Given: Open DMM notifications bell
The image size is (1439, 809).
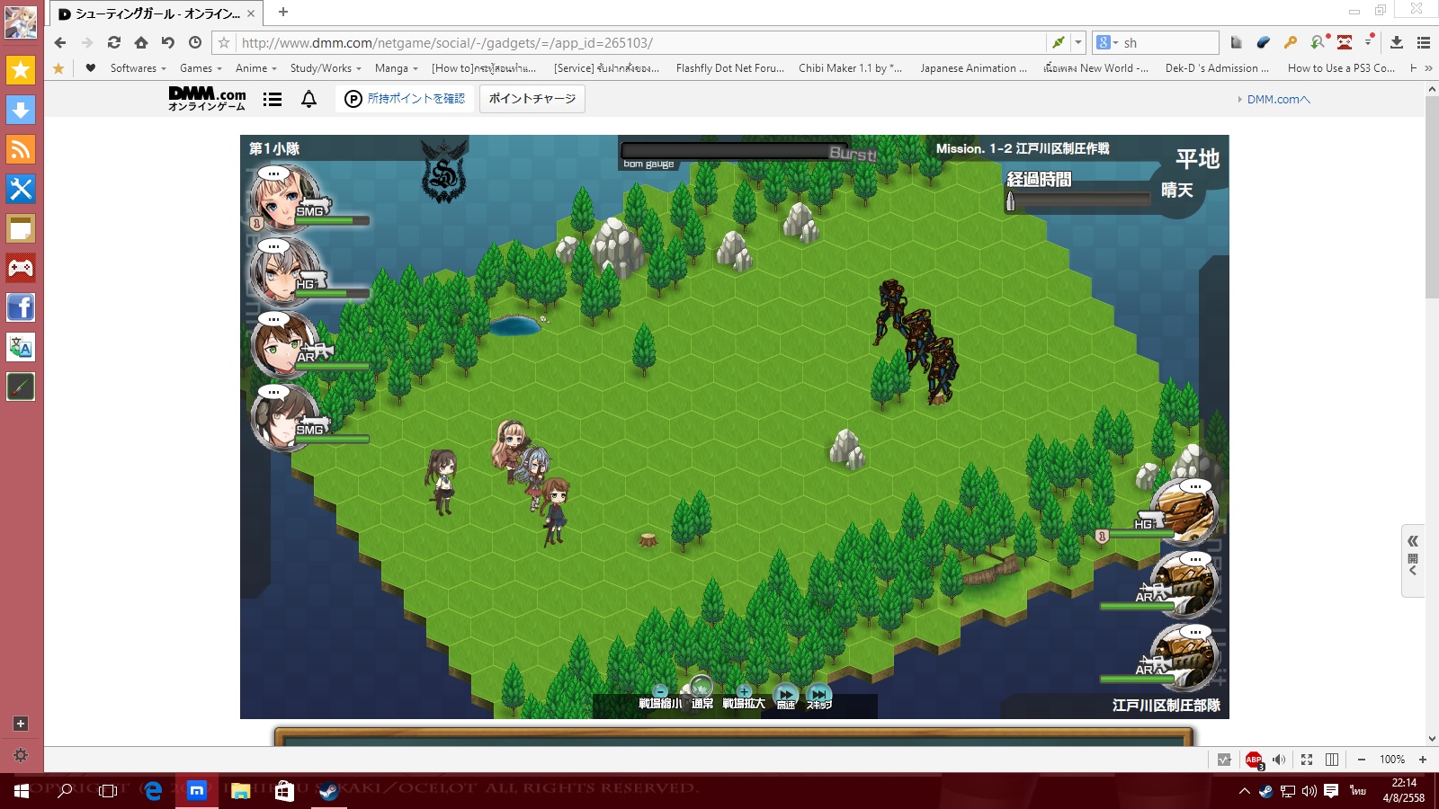Looking at the screenshot, I should (308, 99).
